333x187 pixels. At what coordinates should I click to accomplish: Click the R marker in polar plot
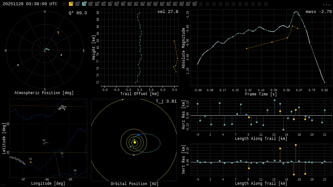61,55
